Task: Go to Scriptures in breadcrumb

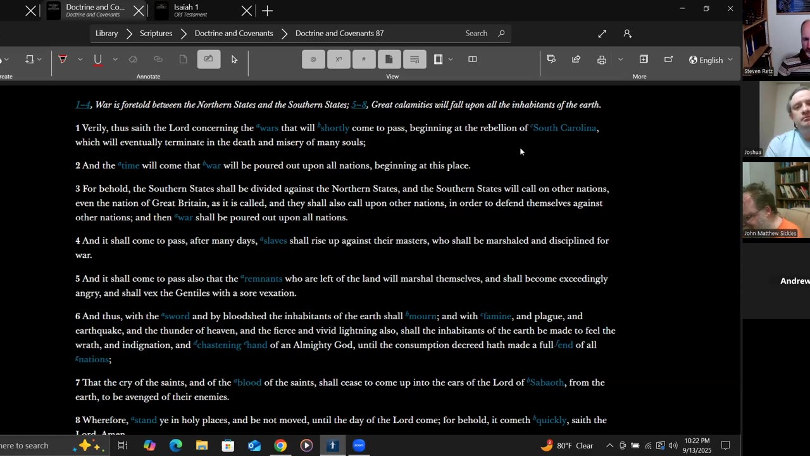Action: 156,34
